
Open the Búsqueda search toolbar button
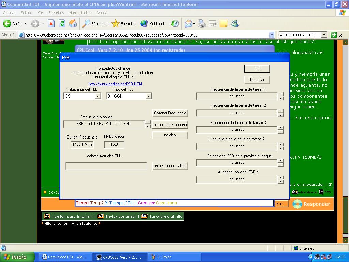pos(95,24)
